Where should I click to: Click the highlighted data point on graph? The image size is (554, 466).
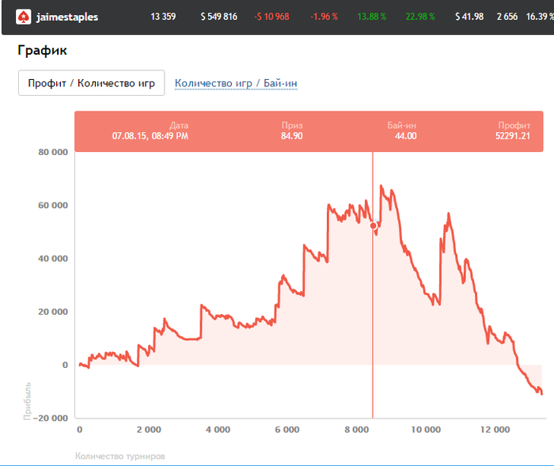tap(373, 225)
